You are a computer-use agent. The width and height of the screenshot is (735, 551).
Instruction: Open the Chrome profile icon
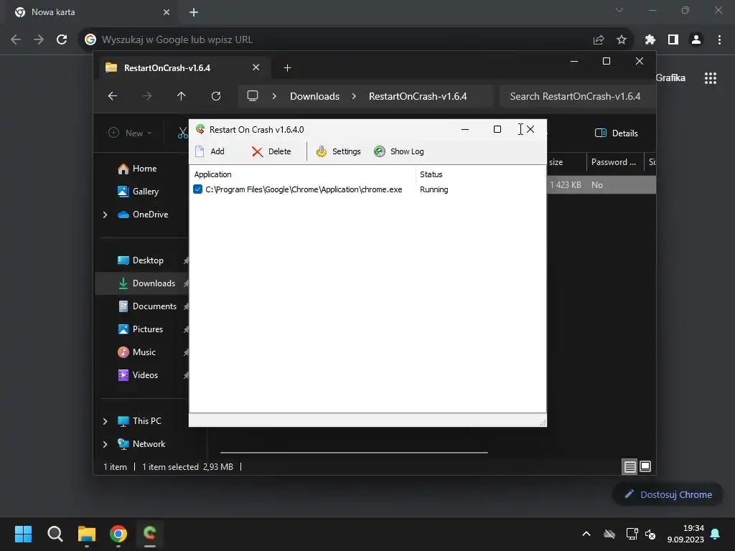696,40
